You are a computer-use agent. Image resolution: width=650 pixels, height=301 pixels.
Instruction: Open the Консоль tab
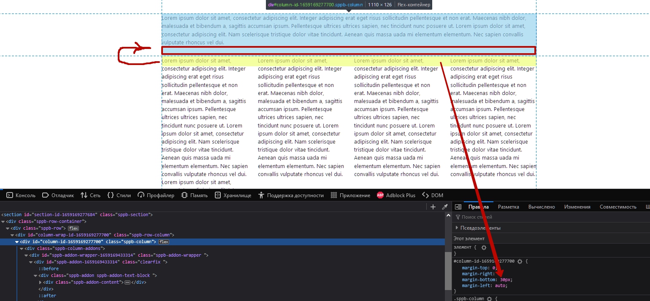[x=21, y=195]
